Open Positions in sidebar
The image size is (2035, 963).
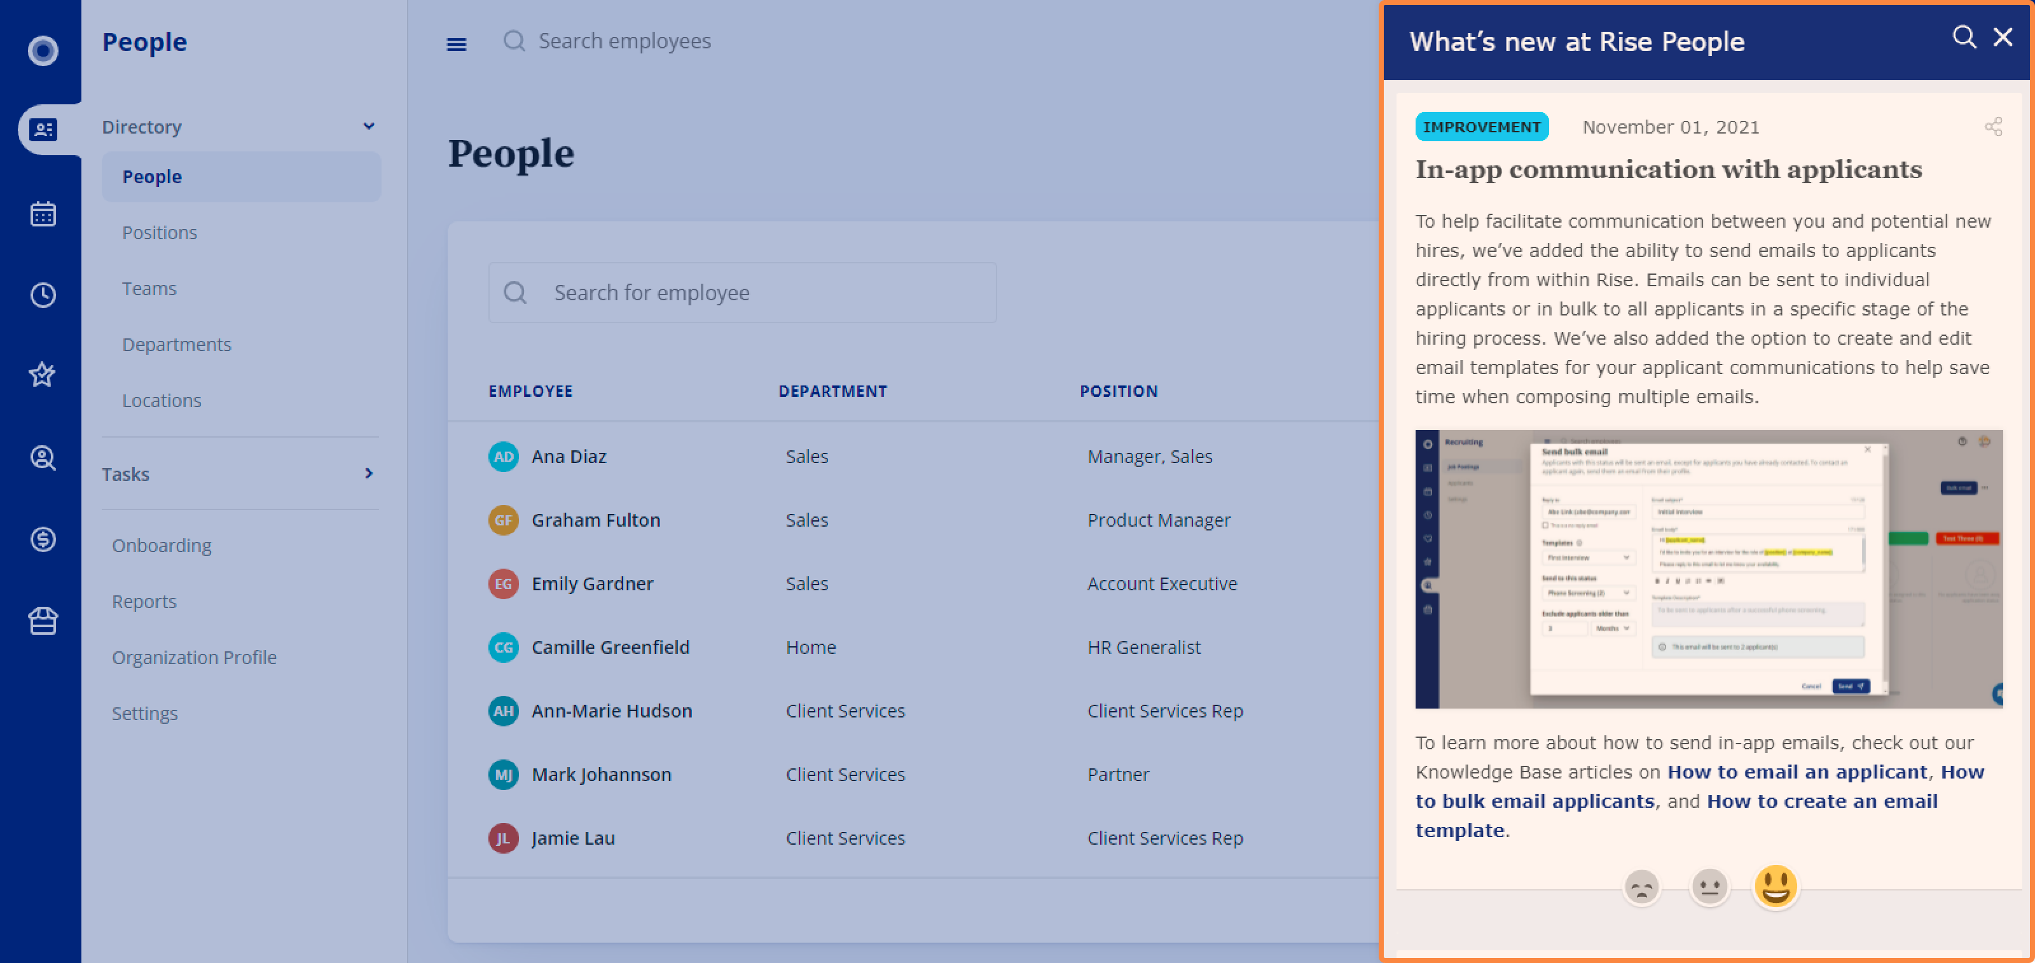tap(160, 232)
